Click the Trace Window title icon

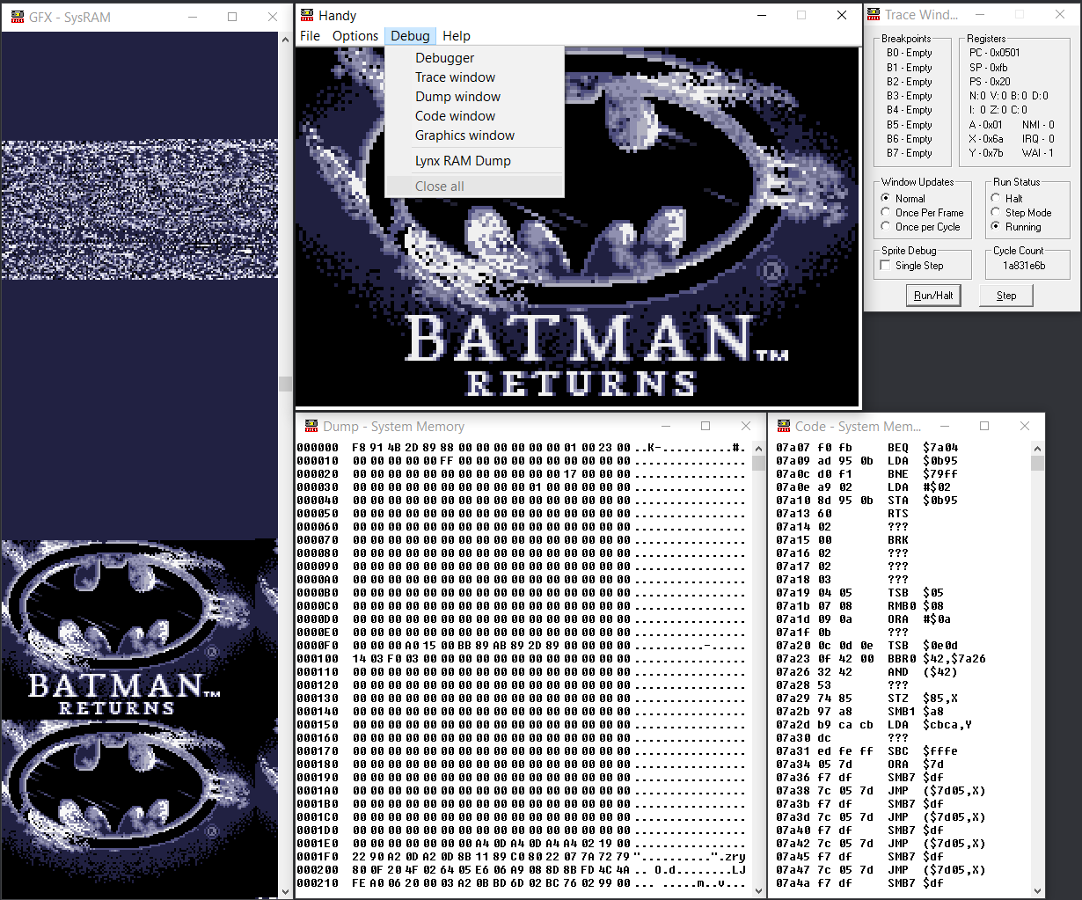(873, 14)
